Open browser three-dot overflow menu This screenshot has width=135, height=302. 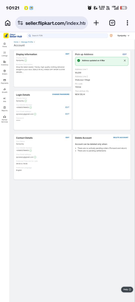click(127, 23)
